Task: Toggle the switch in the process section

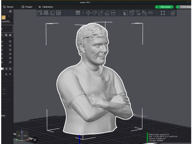Action: (x=2, y=69)
